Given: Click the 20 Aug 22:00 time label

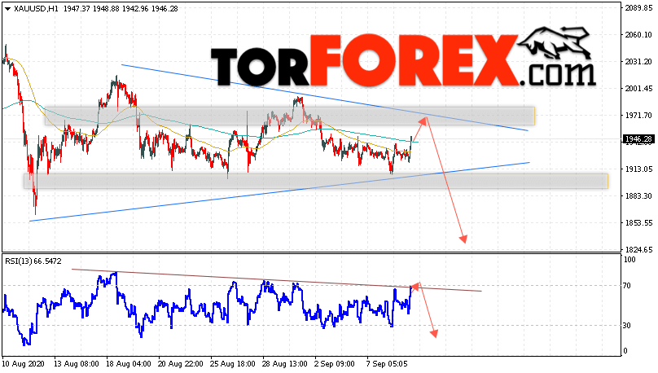Looking at the screenshot, I should coord(181,364).
